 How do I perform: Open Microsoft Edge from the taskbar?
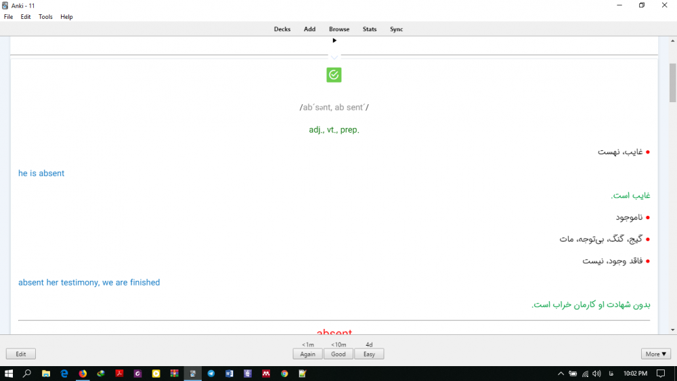(x=64, y=374)
